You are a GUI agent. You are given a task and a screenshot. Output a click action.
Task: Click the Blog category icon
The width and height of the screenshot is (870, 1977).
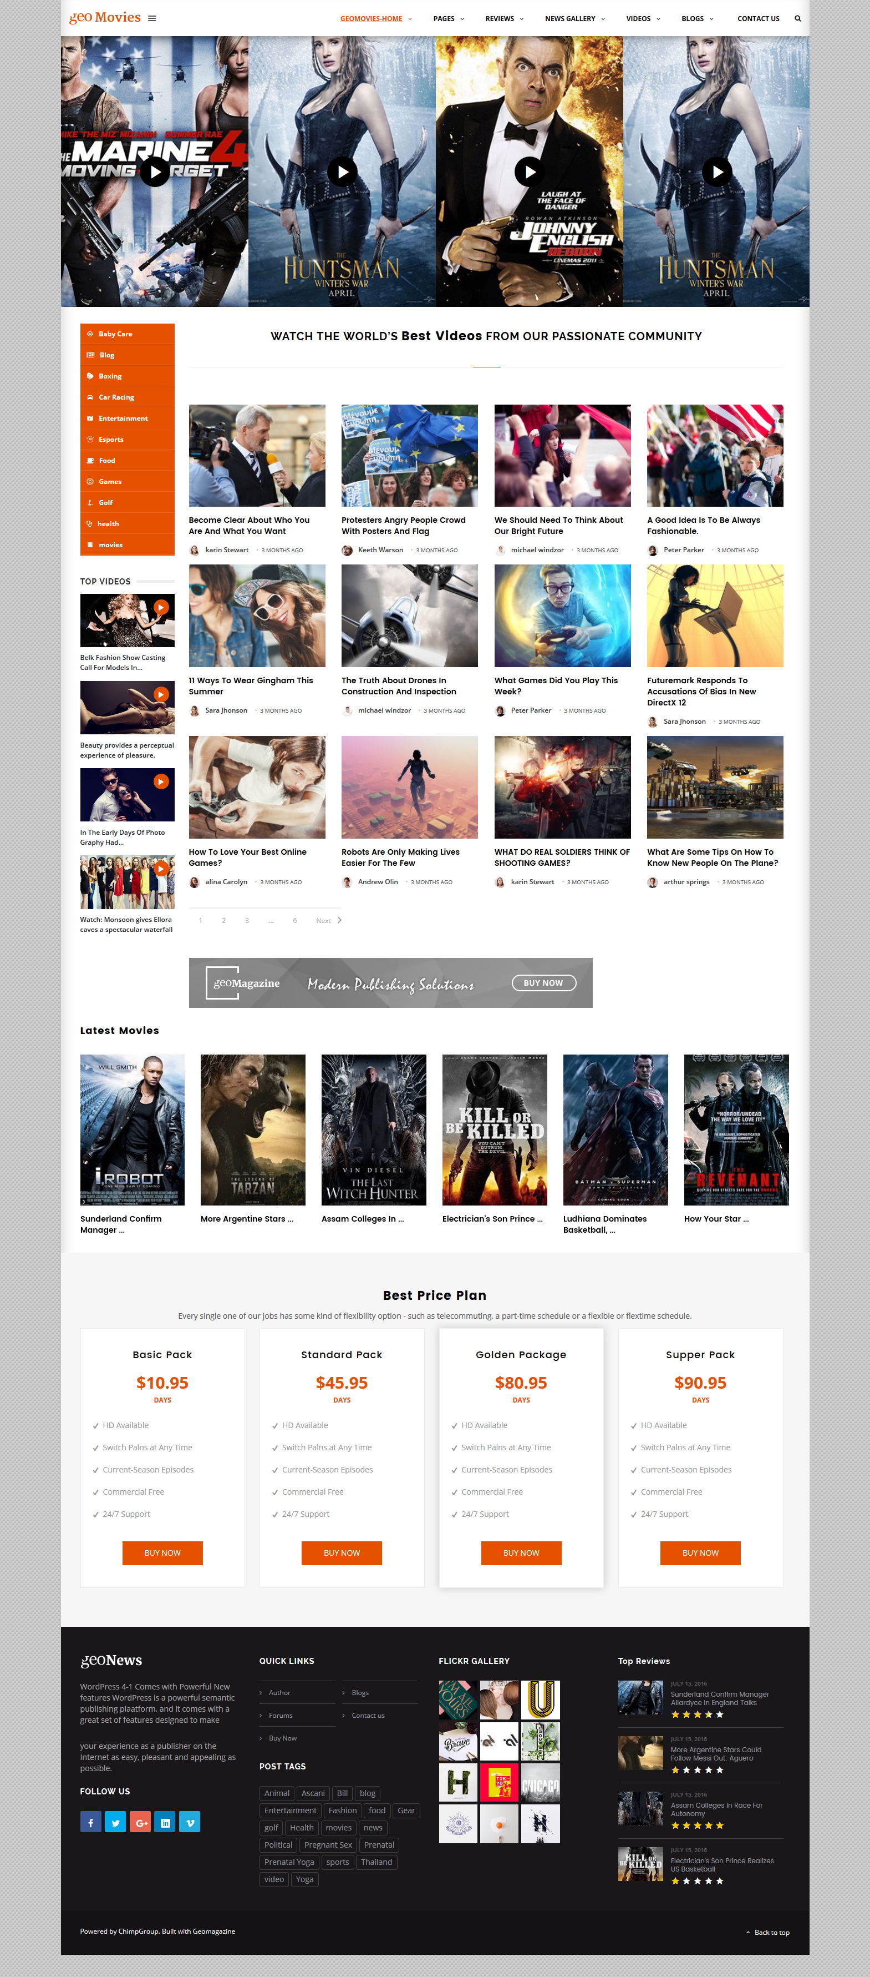point(90,355)
